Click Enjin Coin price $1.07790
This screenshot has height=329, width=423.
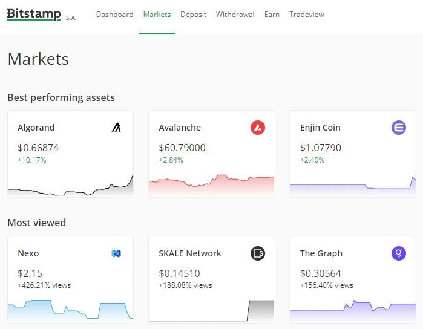[321, 148]
